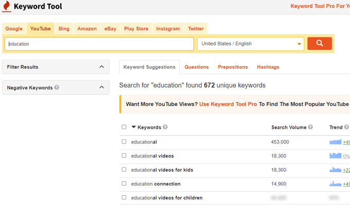
Task: Select the Keyword Suggestions tab
Action: 149,67
